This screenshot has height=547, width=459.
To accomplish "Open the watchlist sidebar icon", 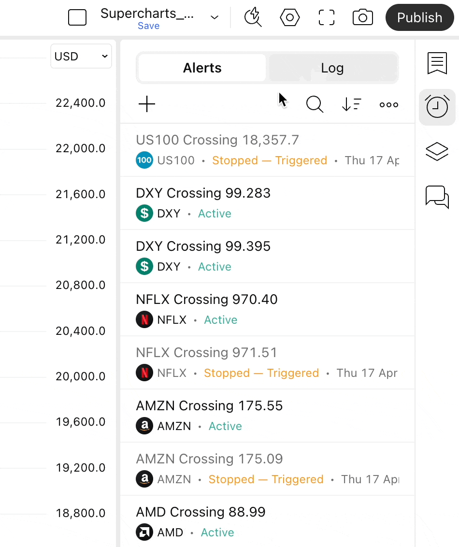I will [x=437, y=63].
